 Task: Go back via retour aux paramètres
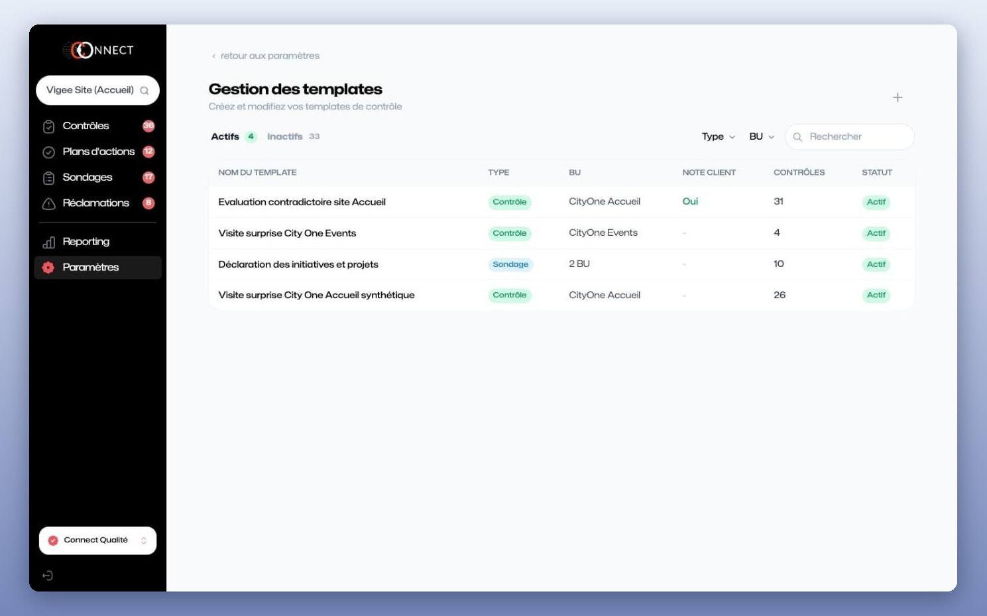(x=265, y=56)
